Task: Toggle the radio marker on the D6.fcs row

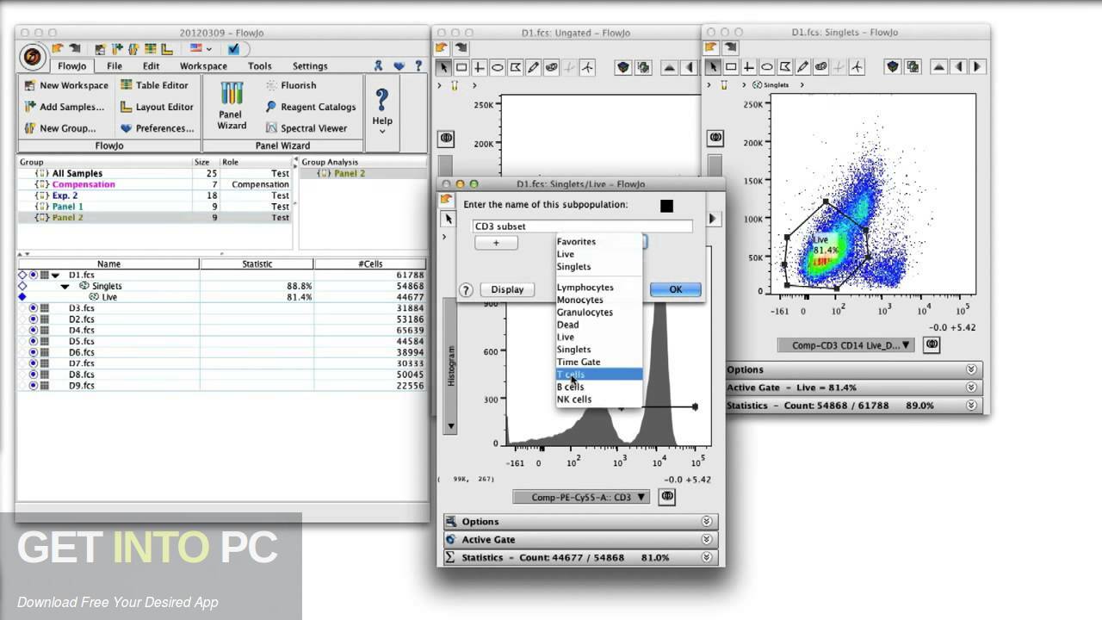Action: 34,353
